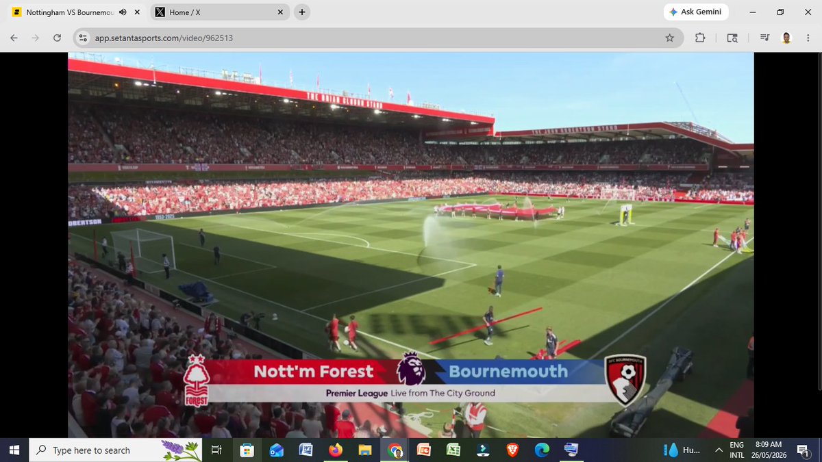Screen dimensions: 822x462
Task: Open the media controls icon in toolbar
Action: click(764, 38)
